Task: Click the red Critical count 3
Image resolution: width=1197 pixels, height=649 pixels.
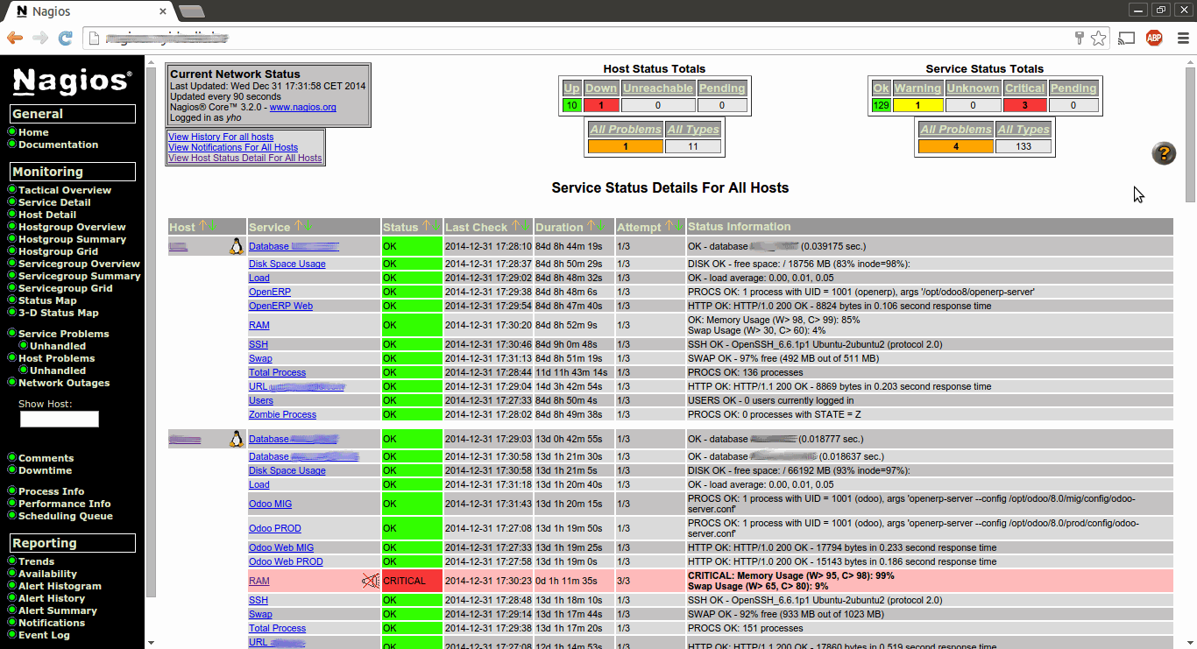Action: [x=1024, y=105]
